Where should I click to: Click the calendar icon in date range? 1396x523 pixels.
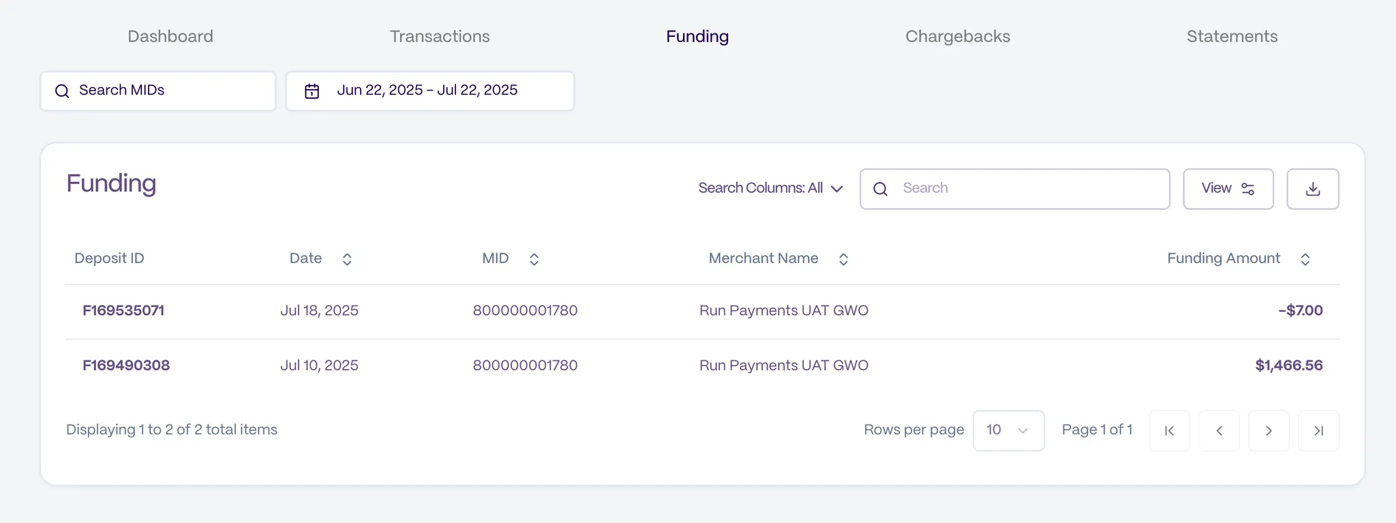tap(312, 91)
